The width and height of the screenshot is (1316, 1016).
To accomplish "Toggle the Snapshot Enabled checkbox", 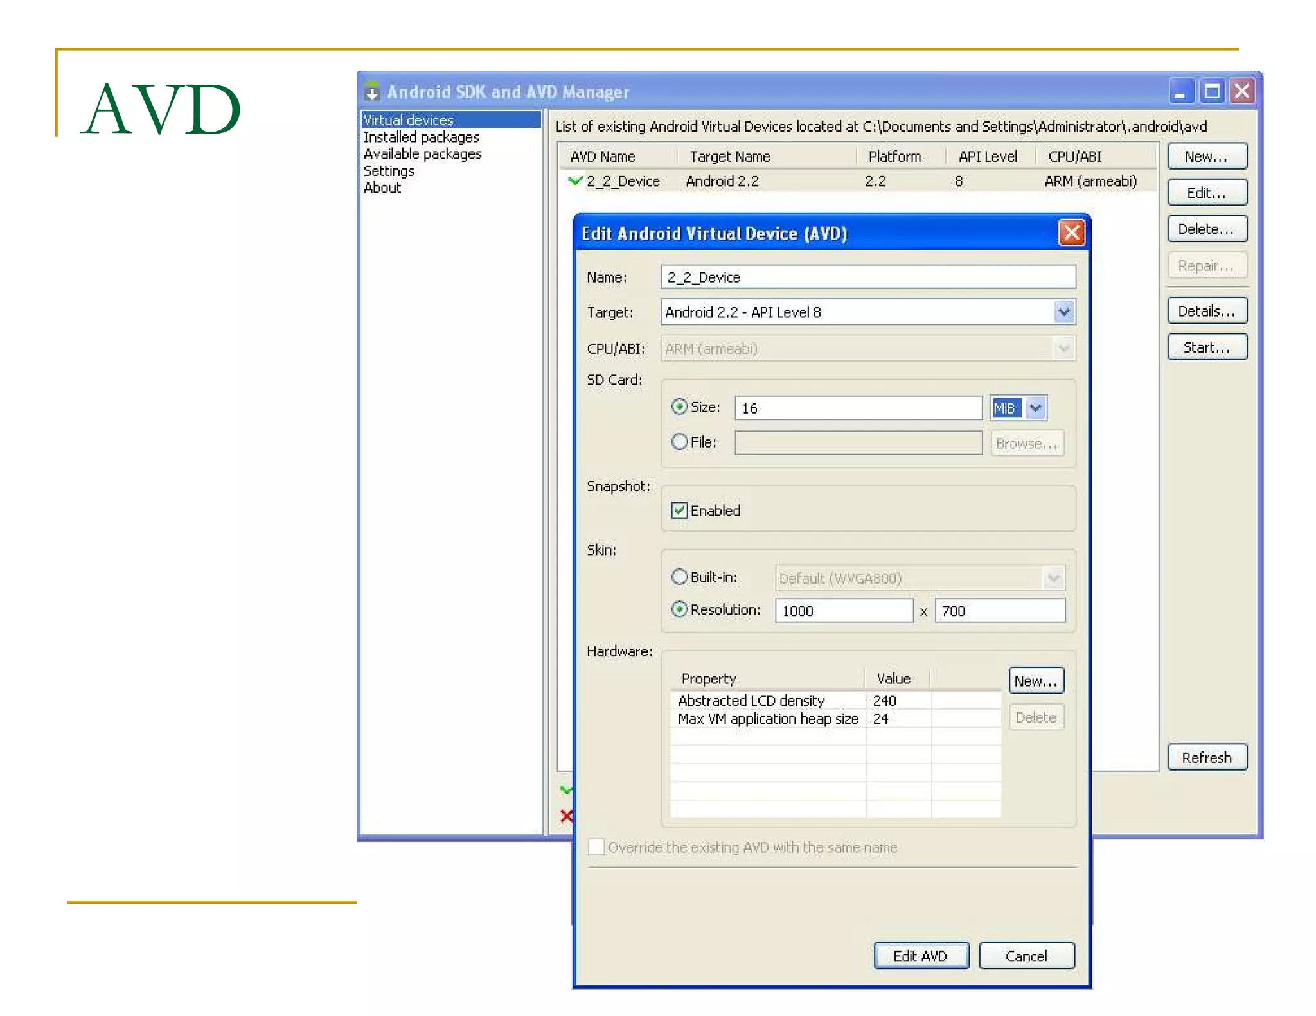I will pyautogui.click(x=679, y=511).
